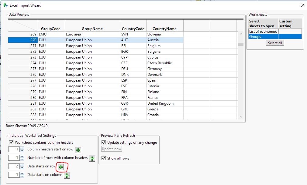The image size is (307, 185).
Task: Click the preview scrollbar down arrow
Action: pyautogui.click(x=241, y=117)
